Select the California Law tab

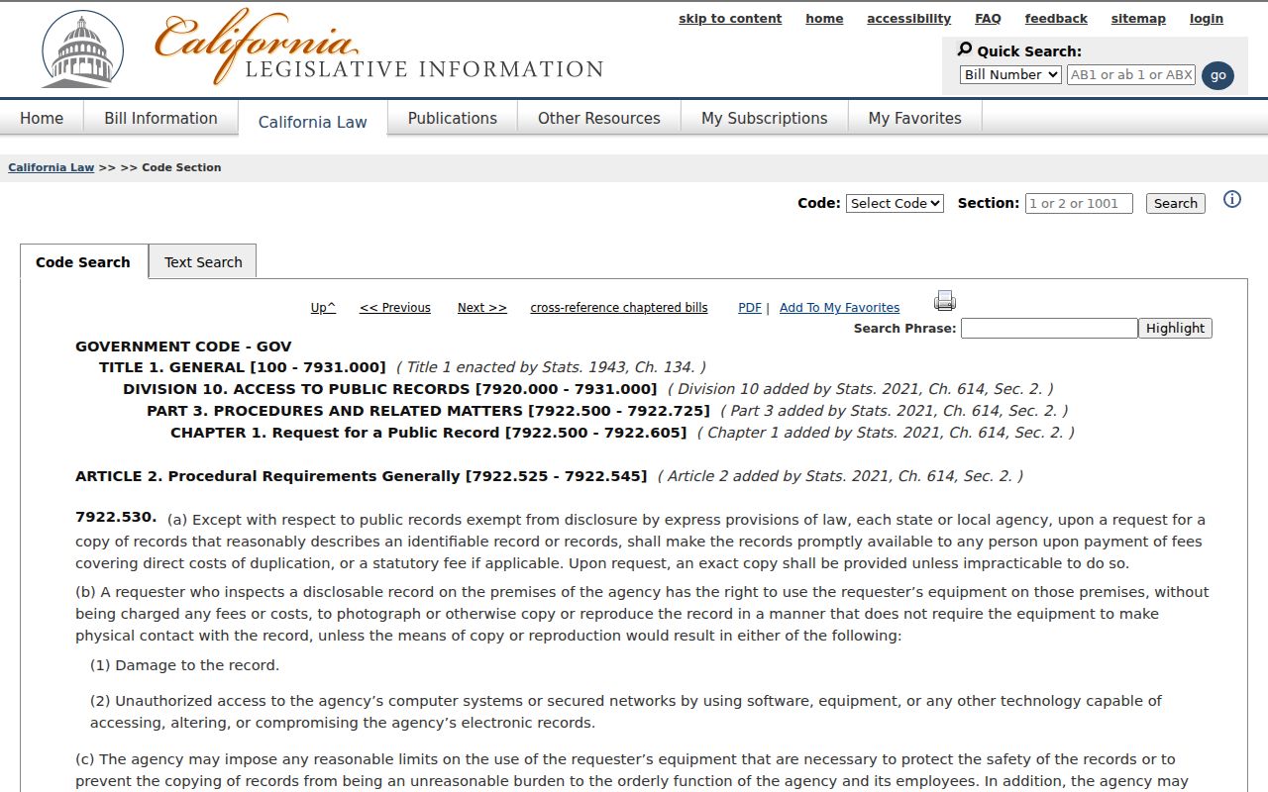[x=312, y=121]
